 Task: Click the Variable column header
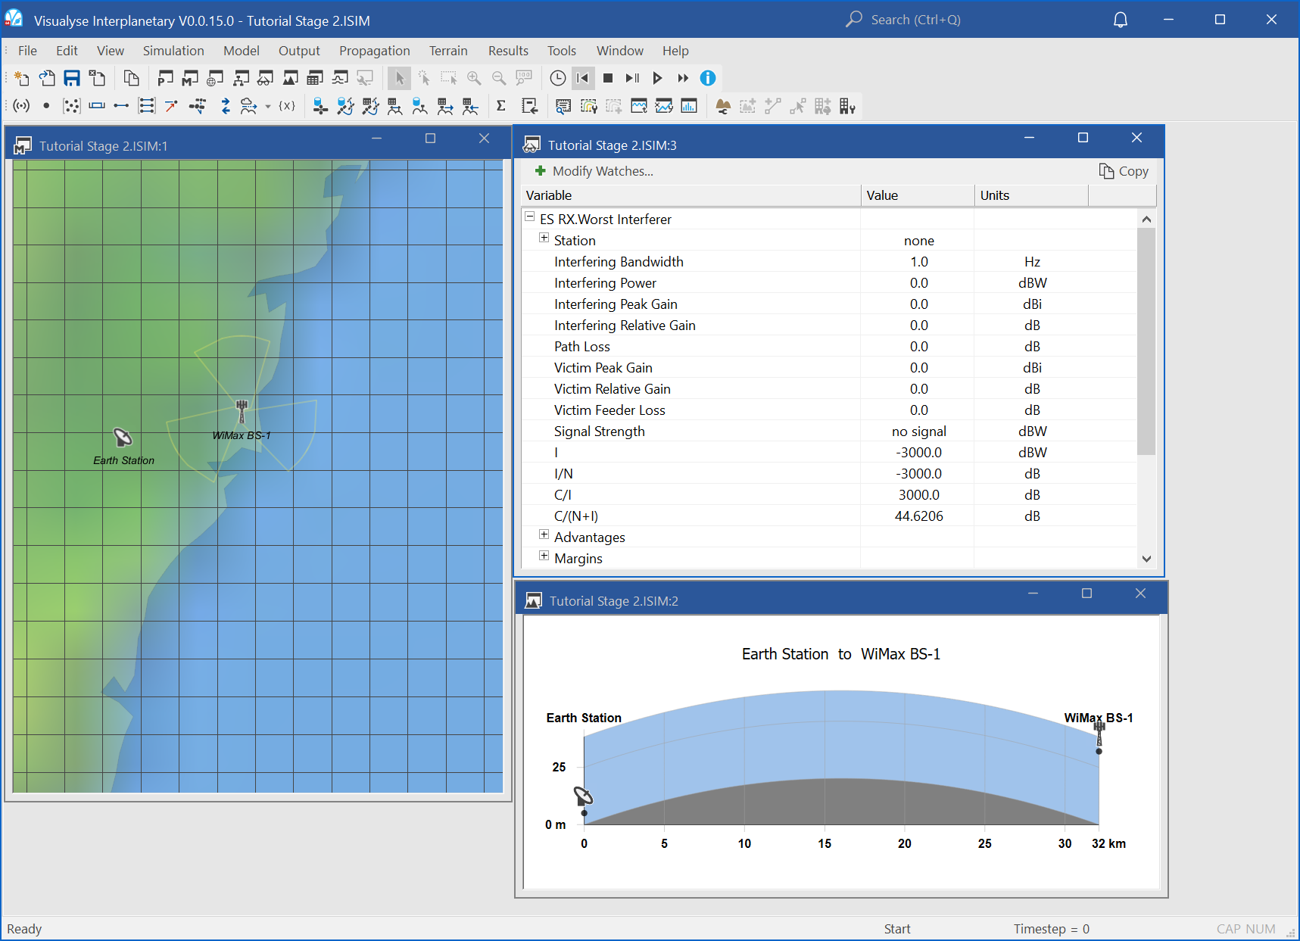691,195
